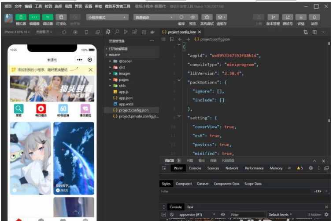The width and height of the screenshot is (333, 221).
Task: Click the 清缓存 clear cache icon
Action: click(x=221, y=17)
